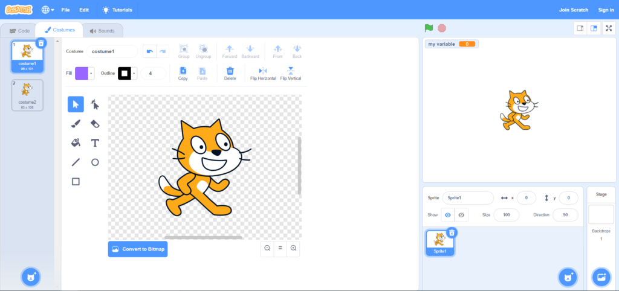Open the Edit menu
Viewport: 619px width, 291px height.
[84, 10]
